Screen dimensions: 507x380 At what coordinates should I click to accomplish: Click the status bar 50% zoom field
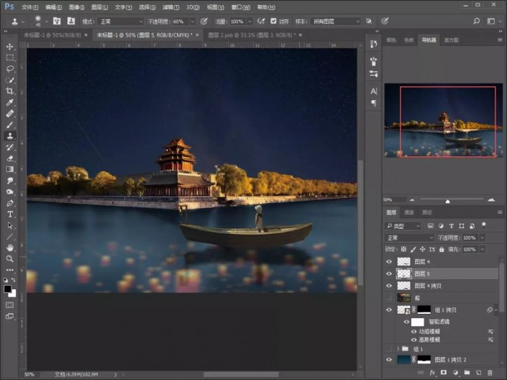tap(29, 374)
